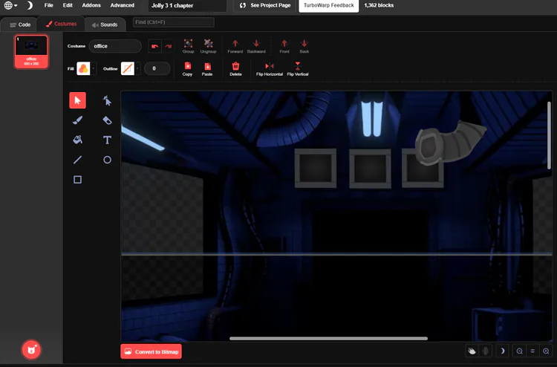Click the Find (Ctrl+F) search box
Viewport: 557px width, 367px height.
pos(173,22)
